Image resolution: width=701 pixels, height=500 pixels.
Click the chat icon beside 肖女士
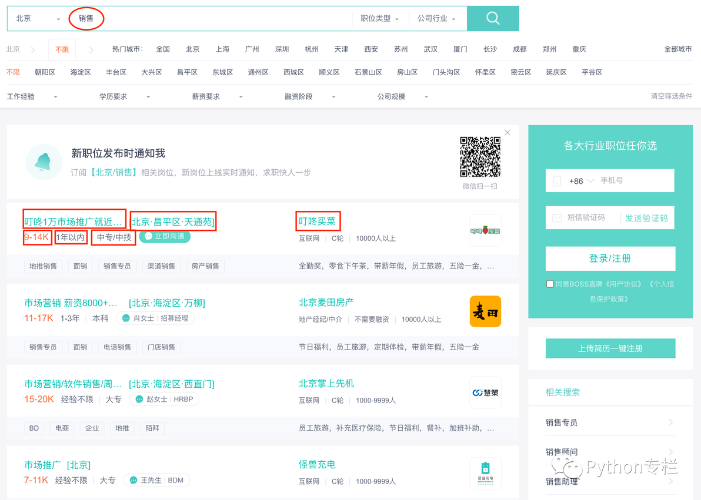(126, 318)
